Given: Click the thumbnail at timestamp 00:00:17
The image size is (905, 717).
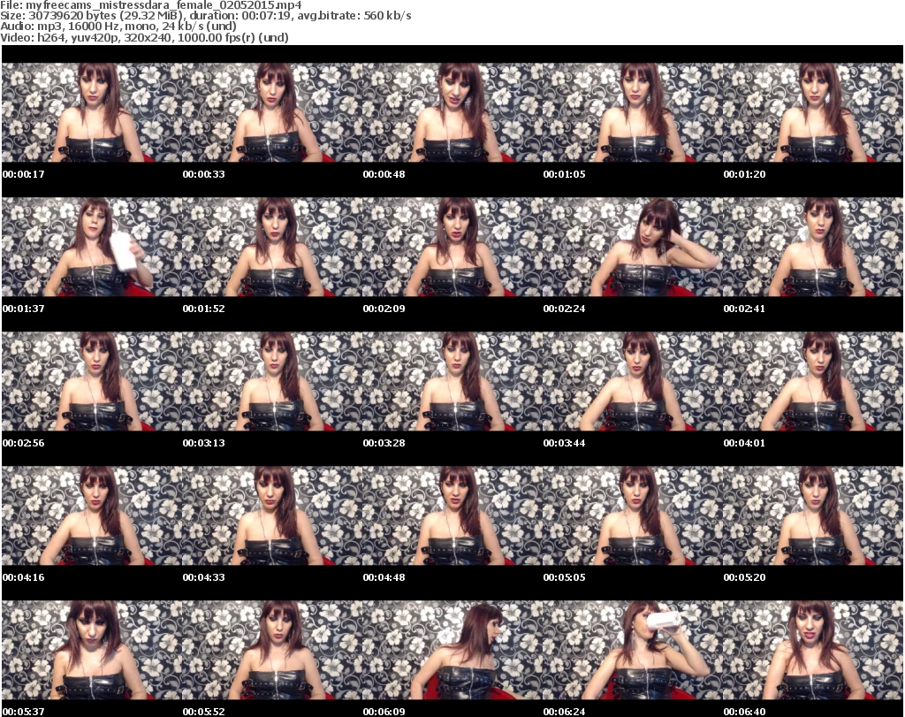Looking at the screenshot, I should [x=92, y=112].
